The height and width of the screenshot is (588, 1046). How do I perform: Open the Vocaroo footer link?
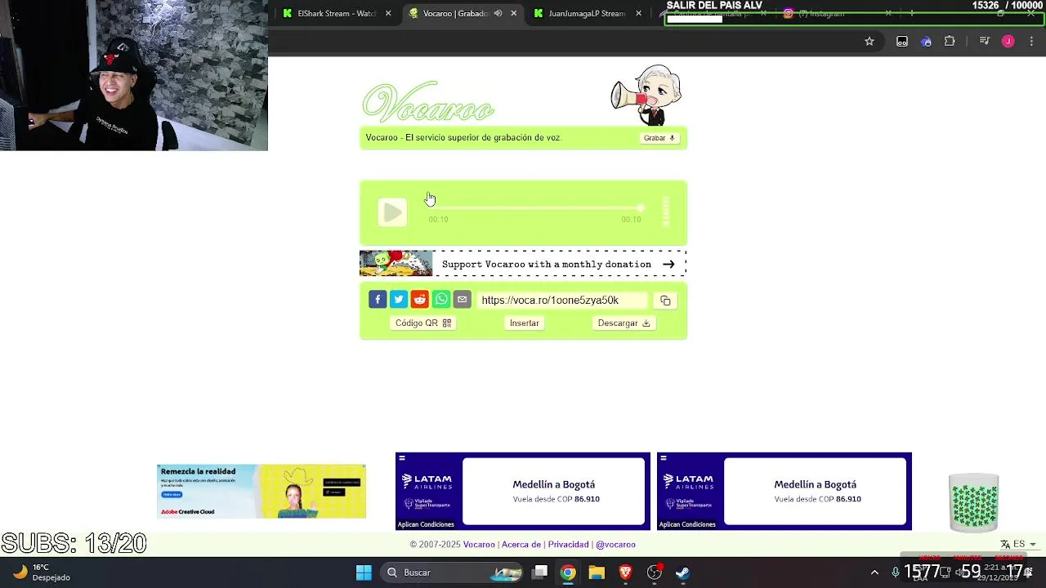479,545
